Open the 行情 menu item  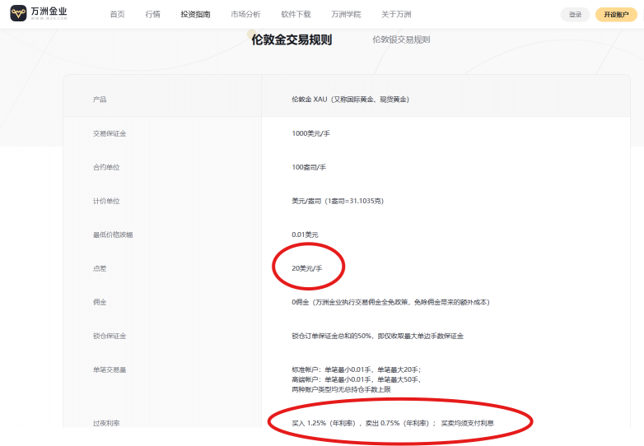click(x=153, y=14)
